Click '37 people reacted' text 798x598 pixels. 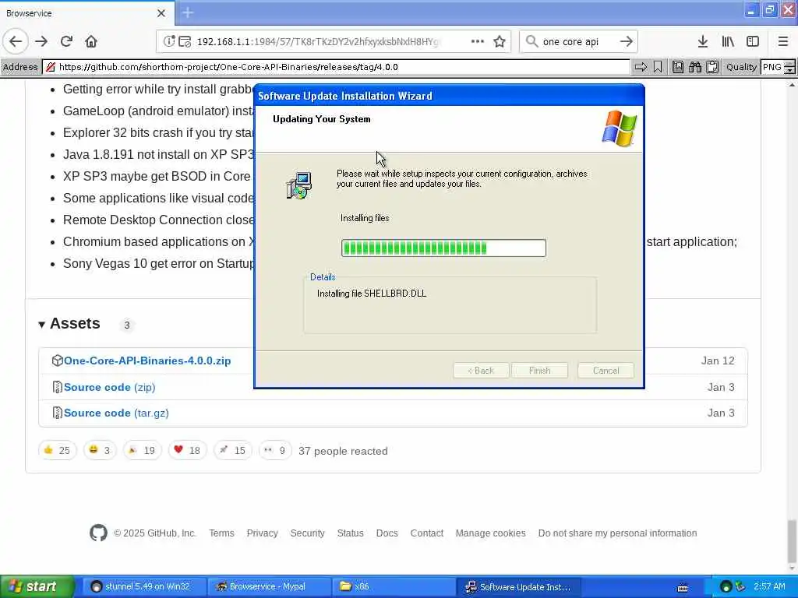(343, 451)
